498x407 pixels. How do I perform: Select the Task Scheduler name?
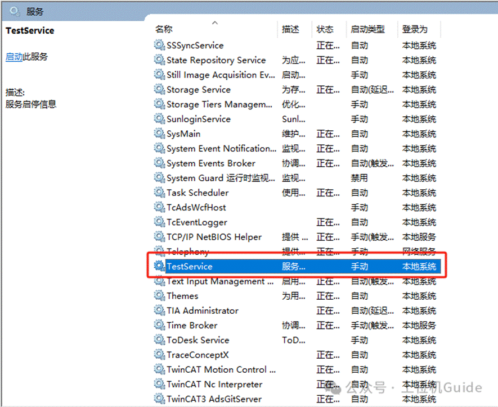point(198,193)
